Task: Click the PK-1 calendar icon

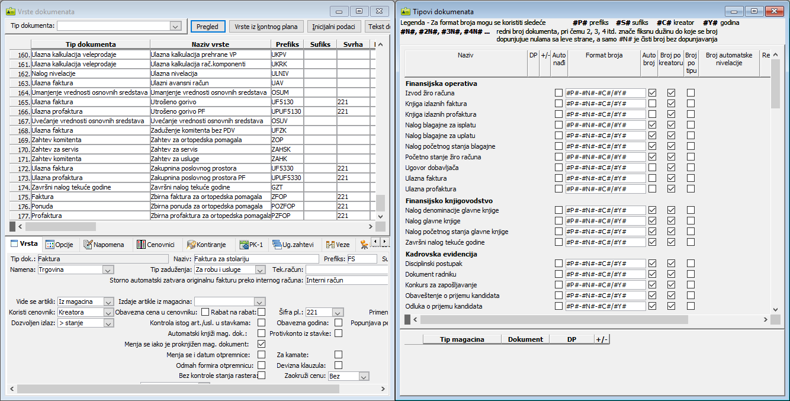Action: 244,245
